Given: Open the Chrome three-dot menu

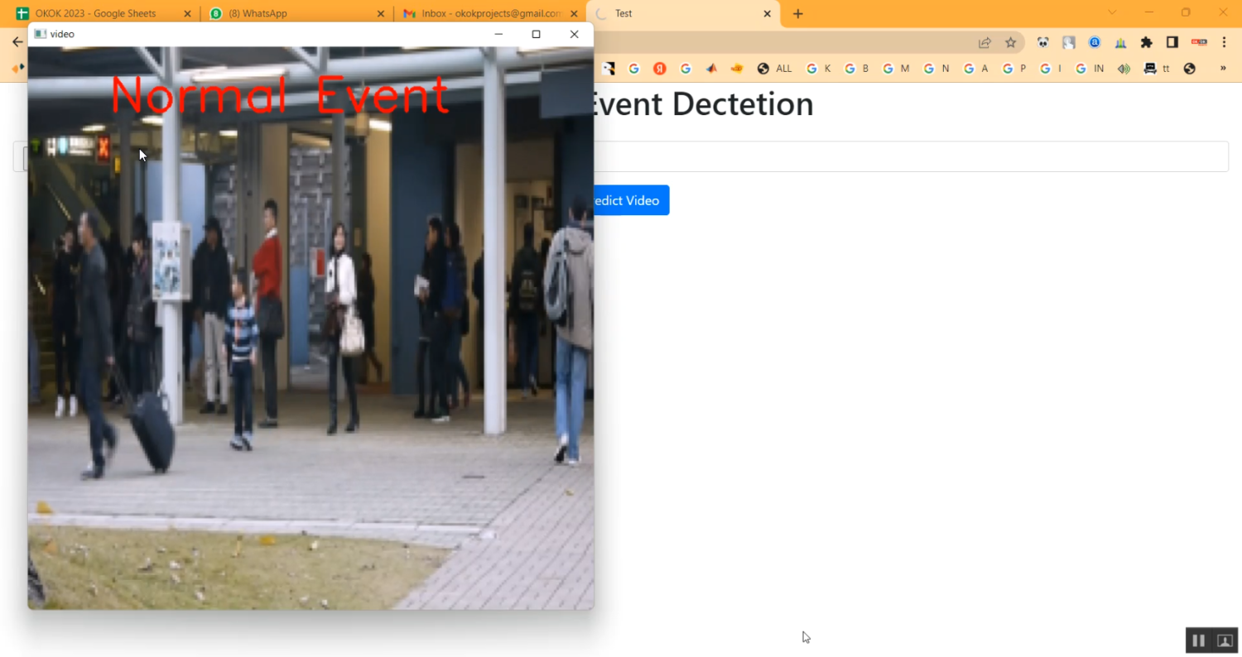Looking at the screenshot, I should click(x=1225, y=42).
